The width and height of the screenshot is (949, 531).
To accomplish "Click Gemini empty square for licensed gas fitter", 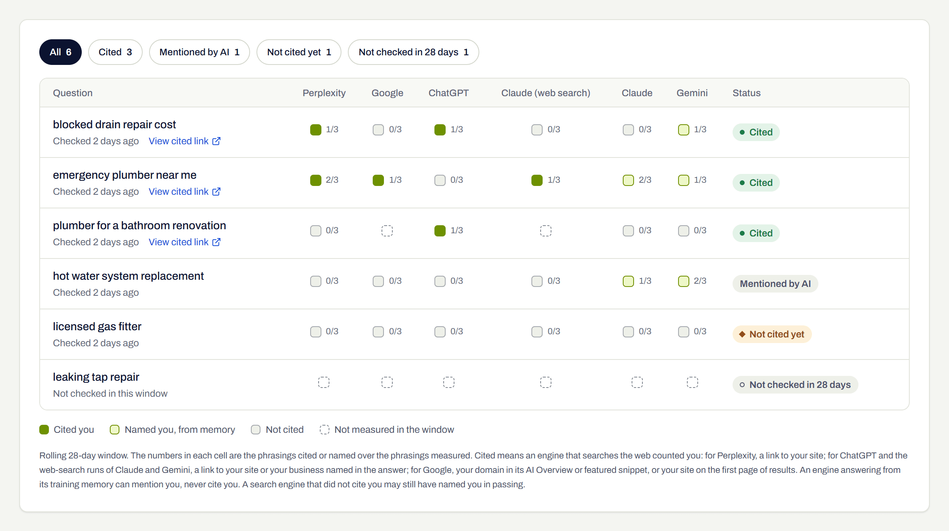I will [x=684, y=331].
